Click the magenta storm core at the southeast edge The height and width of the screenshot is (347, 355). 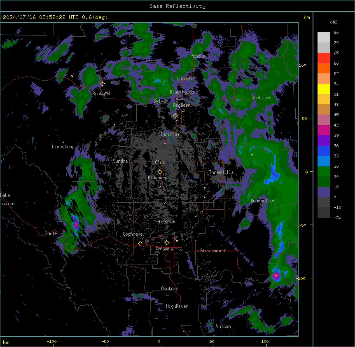point(276,276)
